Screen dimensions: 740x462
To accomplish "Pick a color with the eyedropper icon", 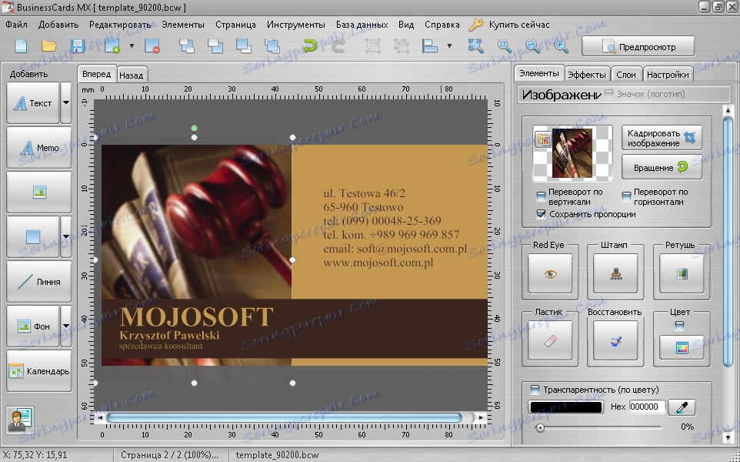I will [681, 407].
